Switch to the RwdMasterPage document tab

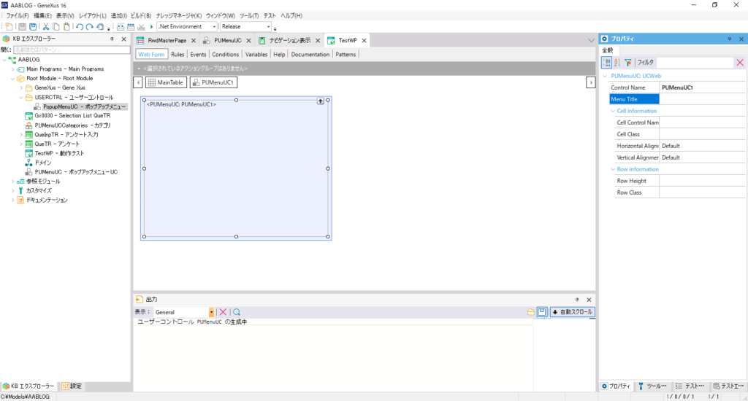point(167,41)
